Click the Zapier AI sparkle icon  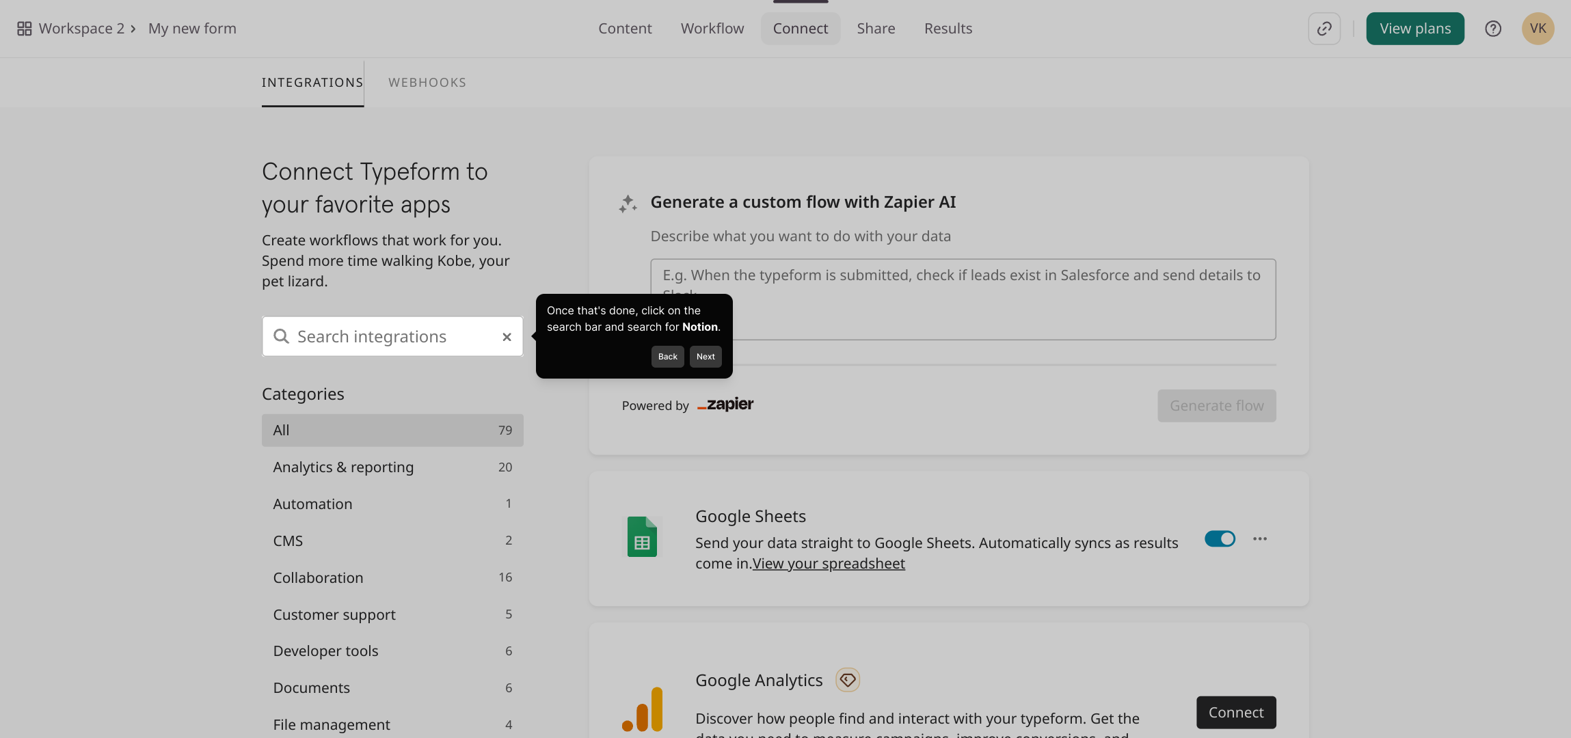click(x=628, y=204)
